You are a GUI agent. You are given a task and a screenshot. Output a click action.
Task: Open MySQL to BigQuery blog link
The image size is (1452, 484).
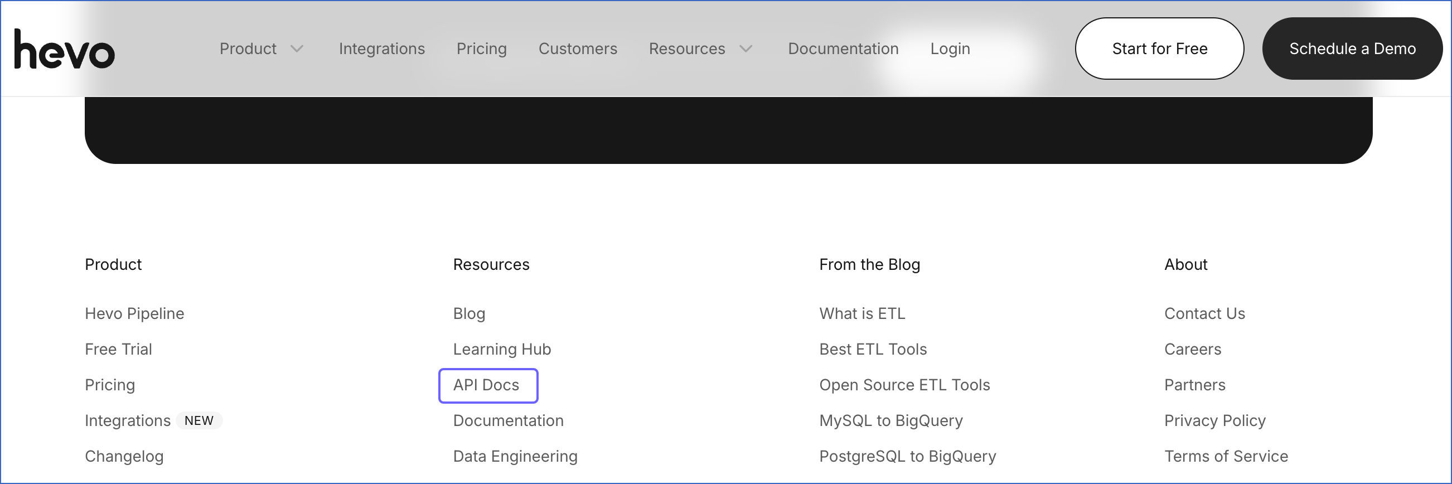point(890,420)
